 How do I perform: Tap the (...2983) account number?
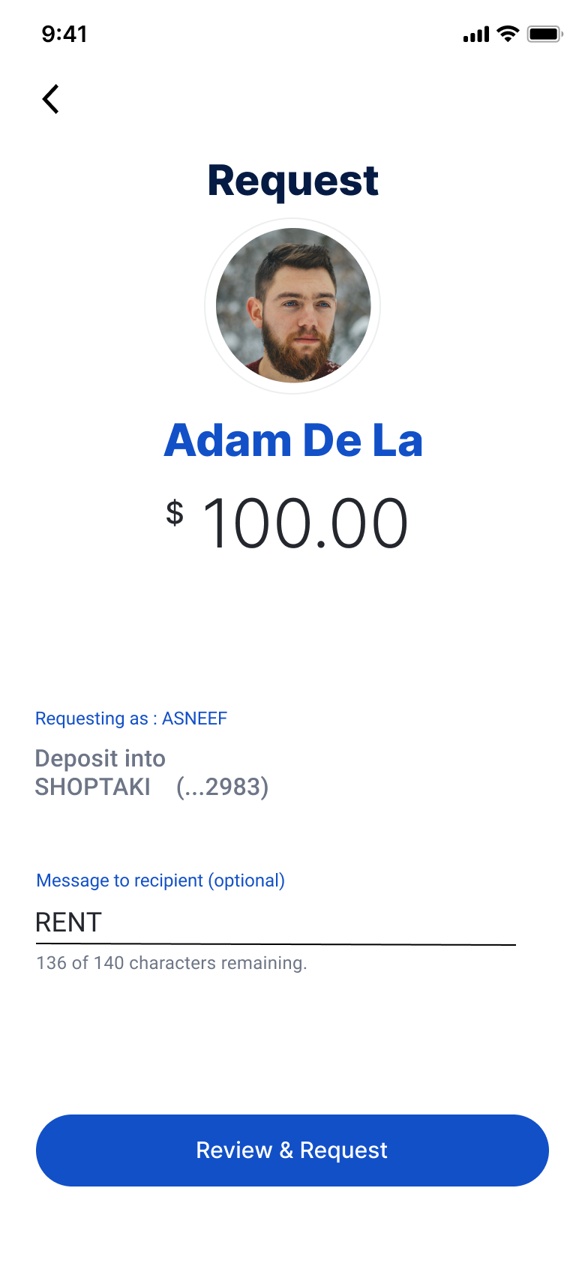click(222, 787)
